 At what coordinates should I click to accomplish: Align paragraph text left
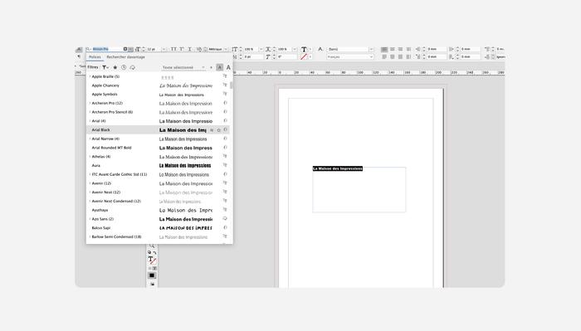[384, 49]
